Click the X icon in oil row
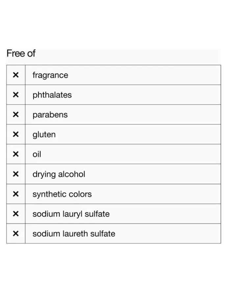This screenshot has height=293, width=227. pos(16,154)
